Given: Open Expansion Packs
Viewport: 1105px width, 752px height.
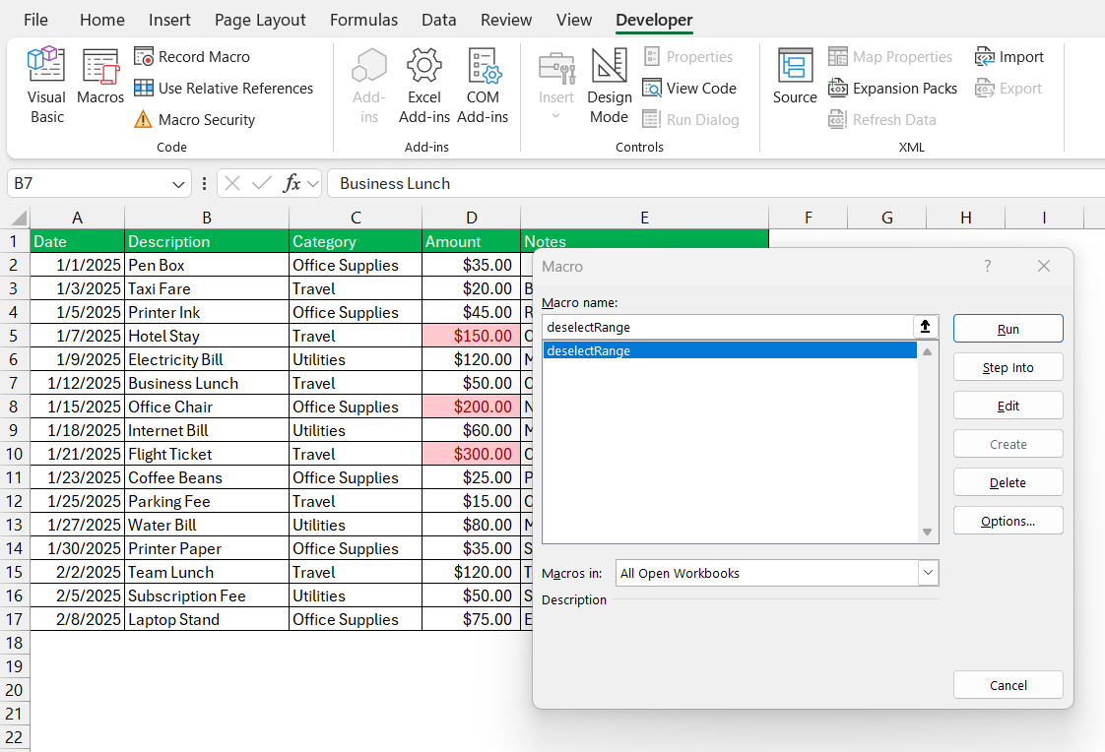Looking at the screenshot, I should tap(892, 88).
